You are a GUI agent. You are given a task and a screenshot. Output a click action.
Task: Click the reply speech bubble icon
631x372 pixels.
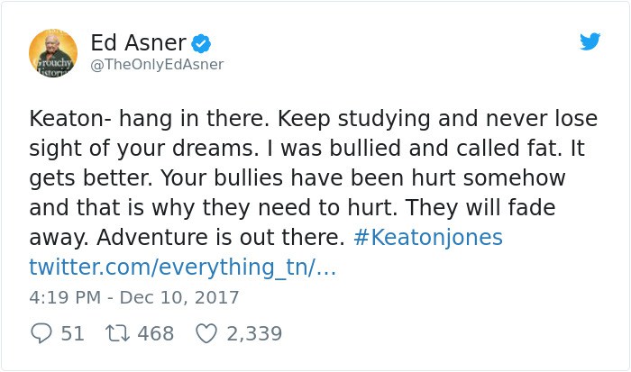click(41, 333)
